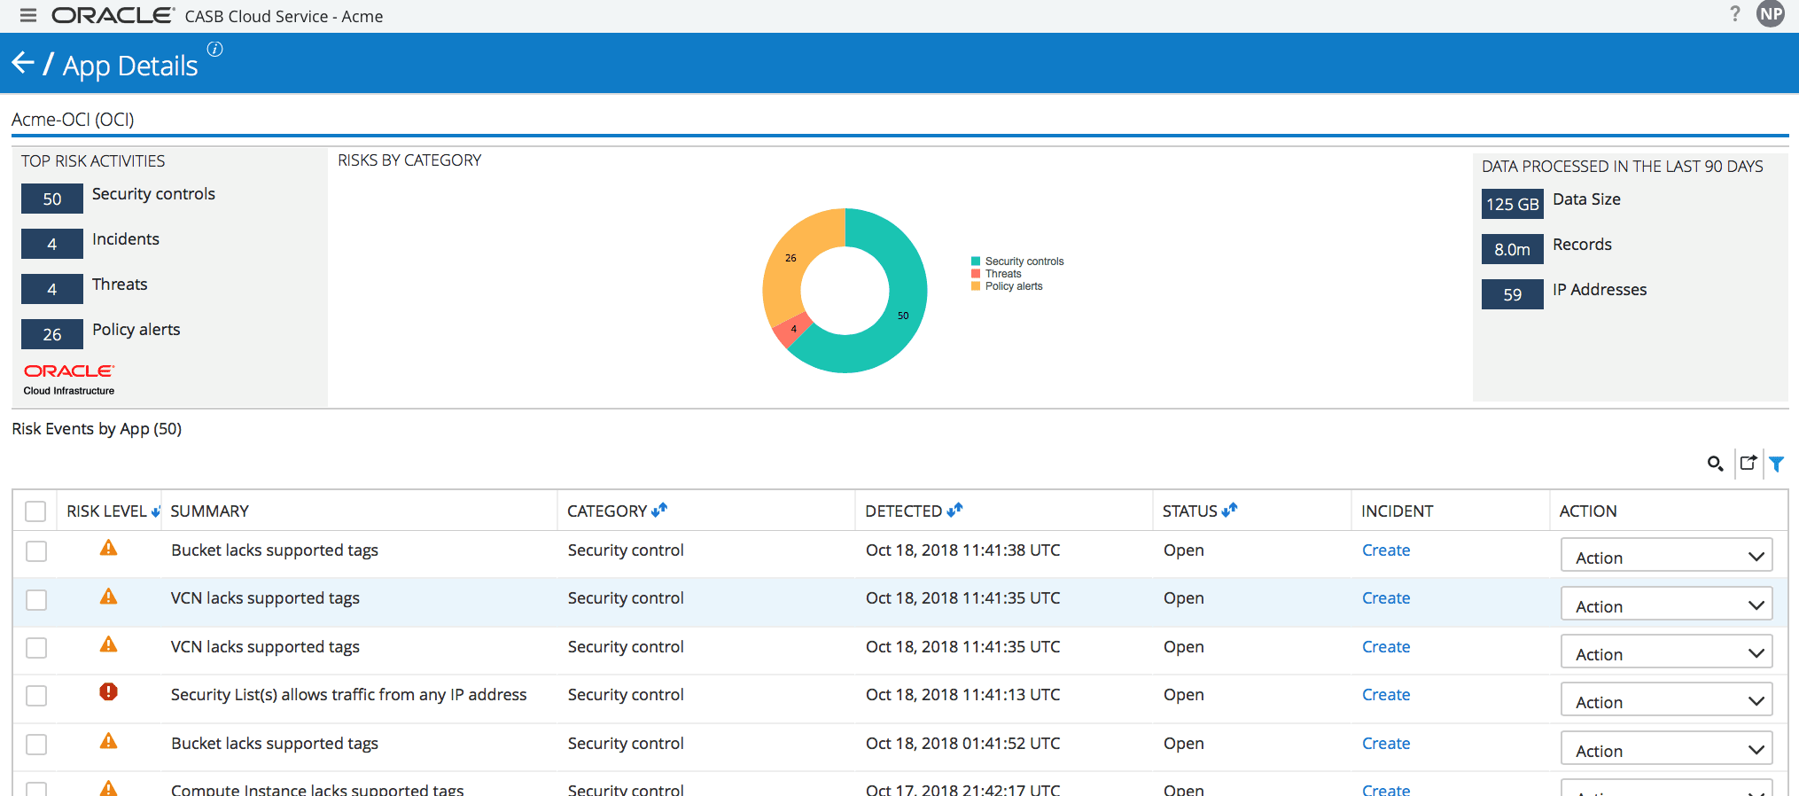This screenshot has height=796, width=1799.
Task: Open the help question mark icon
Action: point(1734,14)
